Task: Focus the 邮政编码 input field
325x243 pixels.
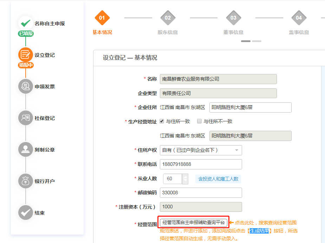Action: [x=201, y=193]
